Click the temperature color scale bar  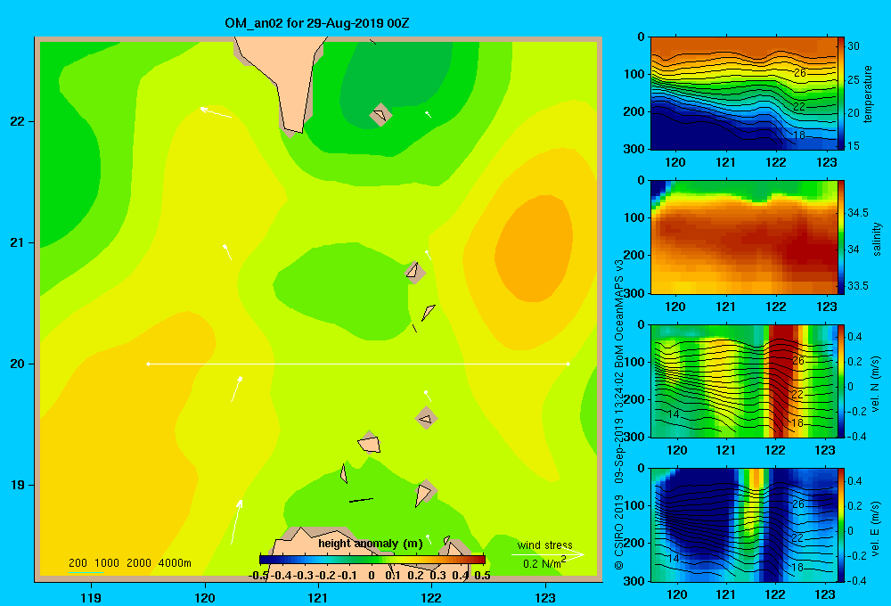[x=840, y=94]
